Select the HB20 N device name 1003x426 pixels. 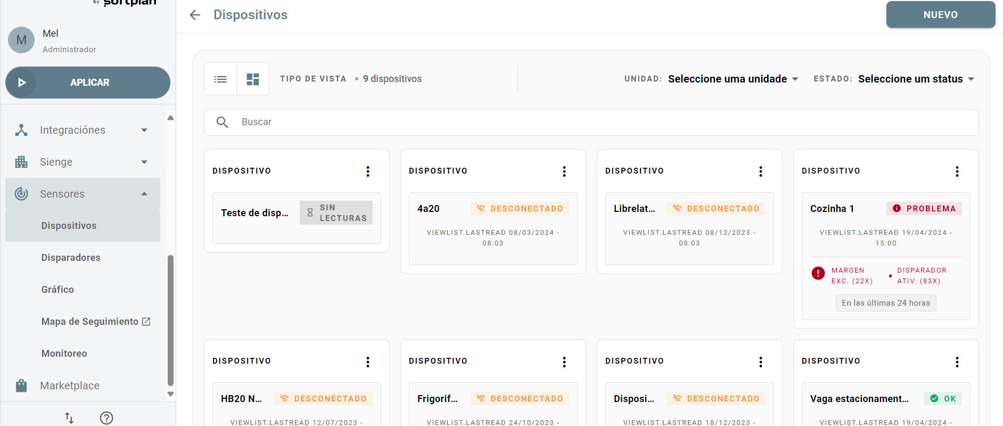[x=242, y=399]
